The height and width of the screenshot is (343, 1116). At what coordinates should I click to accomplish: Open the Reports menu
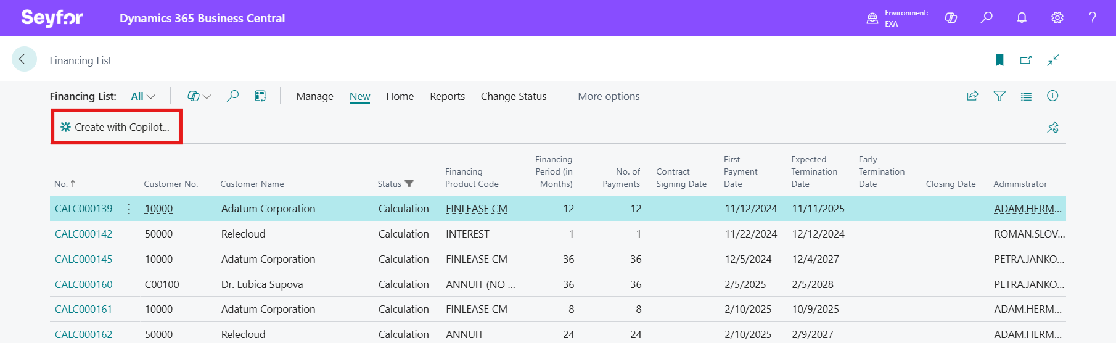[x=447, y=96]
